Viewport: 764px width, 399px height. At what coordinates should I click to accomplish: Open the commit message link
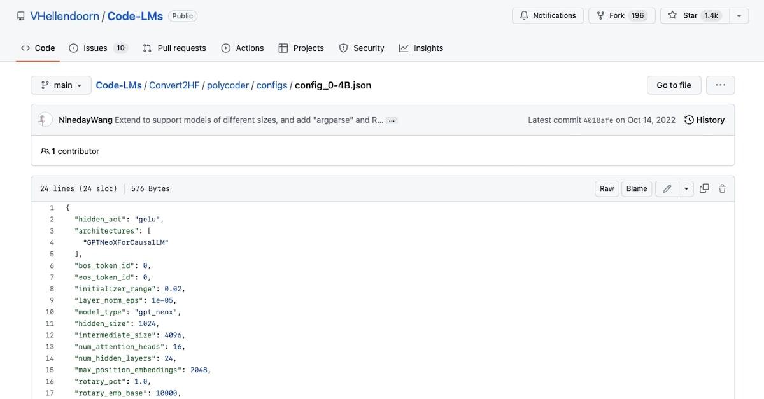[x=249, y=120]
